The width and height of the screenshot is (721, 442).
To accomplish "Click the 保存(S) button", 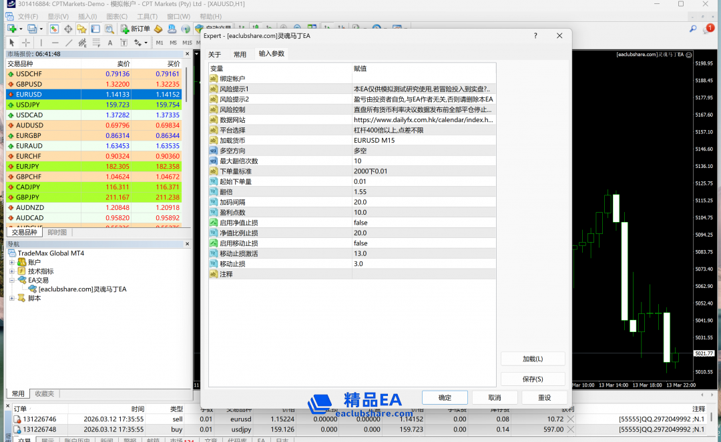I will (532, 379).
